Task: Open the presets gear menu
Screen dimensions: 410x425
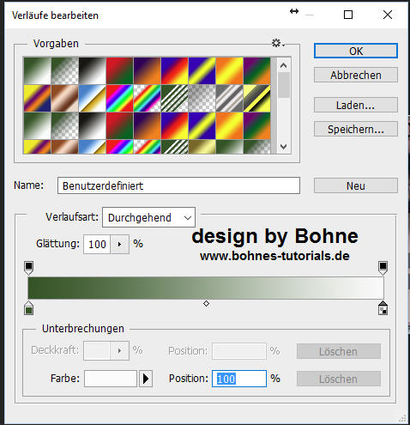Action: pyautogui.click(x=277, y=44)
